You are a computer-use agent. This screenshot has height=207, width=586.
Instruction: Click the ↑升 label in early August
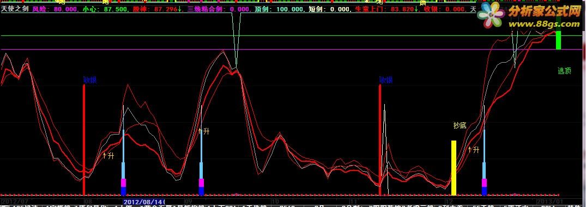[108, 155]
